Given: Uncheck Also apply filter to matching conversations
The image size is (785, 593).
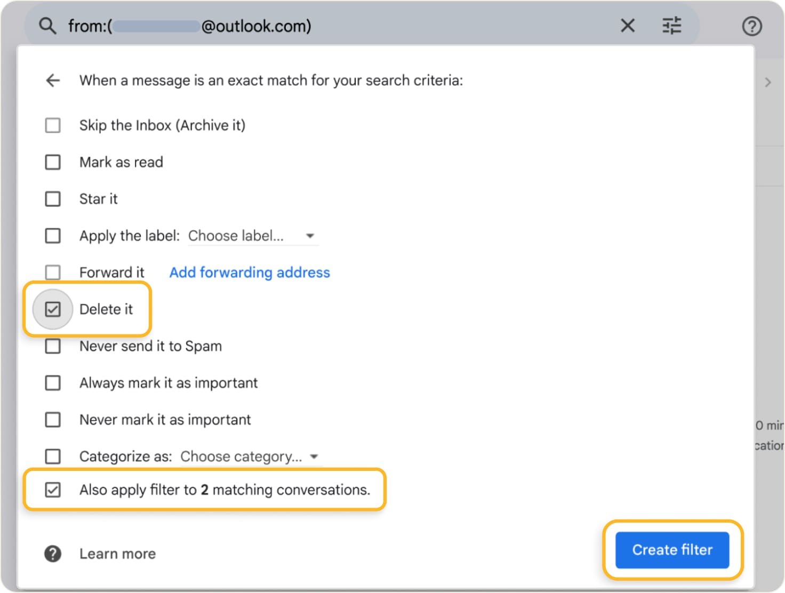Looking at the screenshot, I should coord(52,490).
